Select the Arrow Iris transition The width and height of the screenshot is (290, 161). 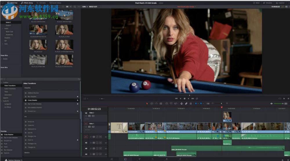coord(51,122)
